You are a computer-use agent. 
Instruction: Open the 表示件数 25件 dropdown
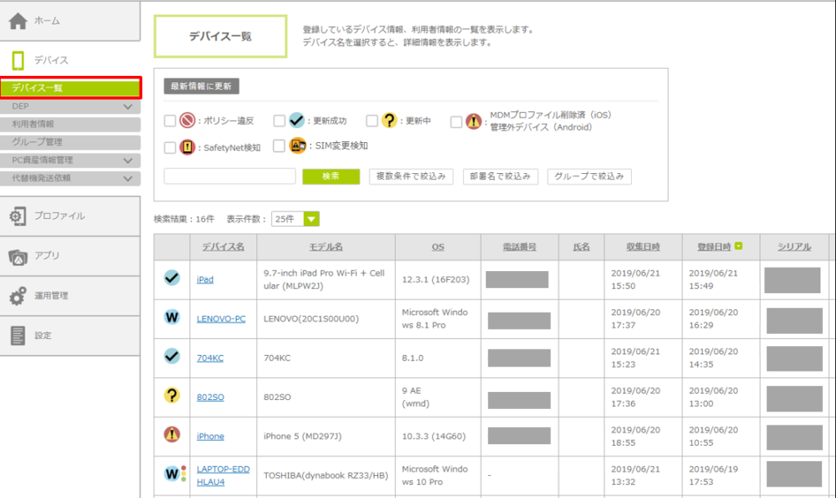[x=295, y=219]
